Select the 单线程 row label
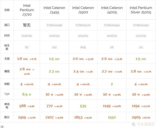The width and height of the screenshot is (156, 128). point(7,106)
